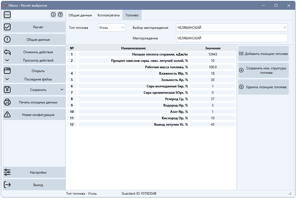This screenshot has width=296, height=198.
Task: Click value 30 for Зольность Ap
Action: (x=213, y=80)
